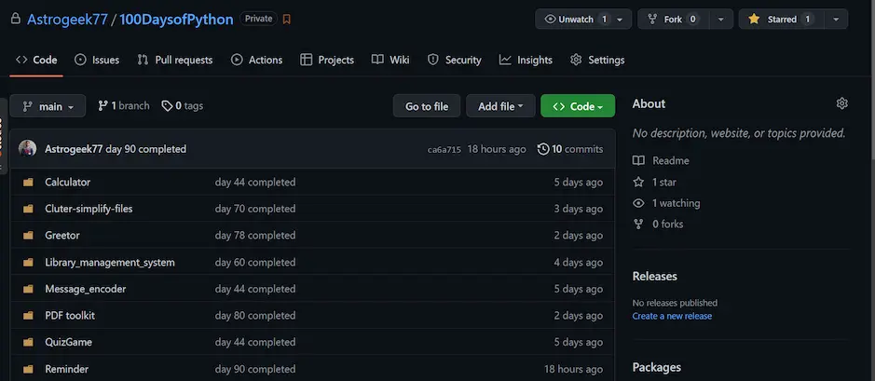Viewport: 875px width, 381px height.
Task: Toggle the Starred button
Action: pyautogui.click(x=781, y=19)
